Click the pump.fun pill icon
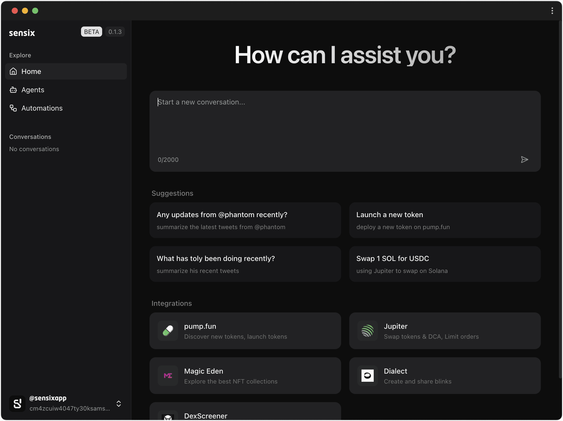The height and width of the screenshot is (421, 563). [x=168, y=331]
